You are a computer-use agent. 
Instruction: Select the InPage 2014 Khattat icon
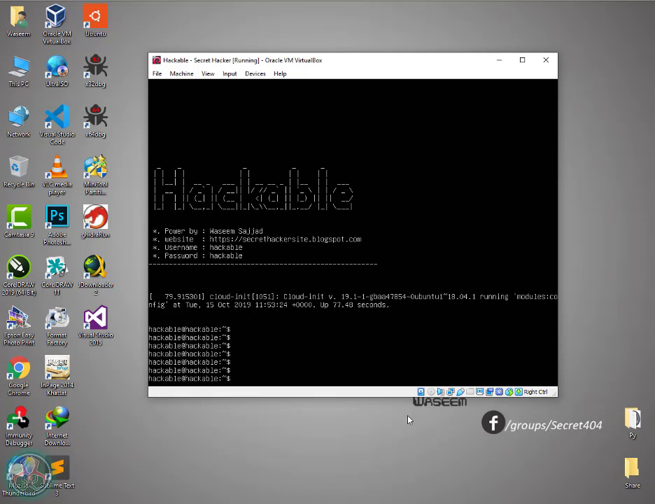coord(57,376)
